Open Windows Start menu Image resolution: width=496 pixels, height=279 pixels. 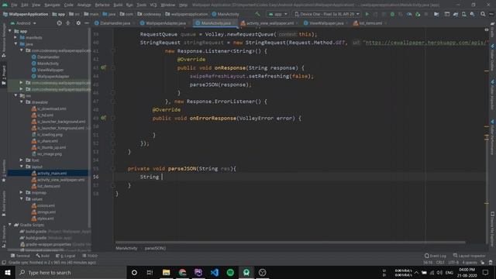click(x=8, y=272)
